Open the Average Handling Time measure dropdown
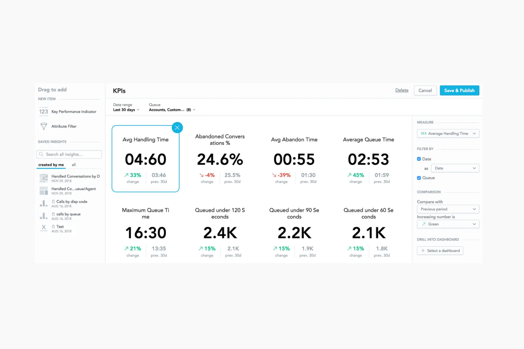This screenshot has height=349, width=524. (448, 134)
